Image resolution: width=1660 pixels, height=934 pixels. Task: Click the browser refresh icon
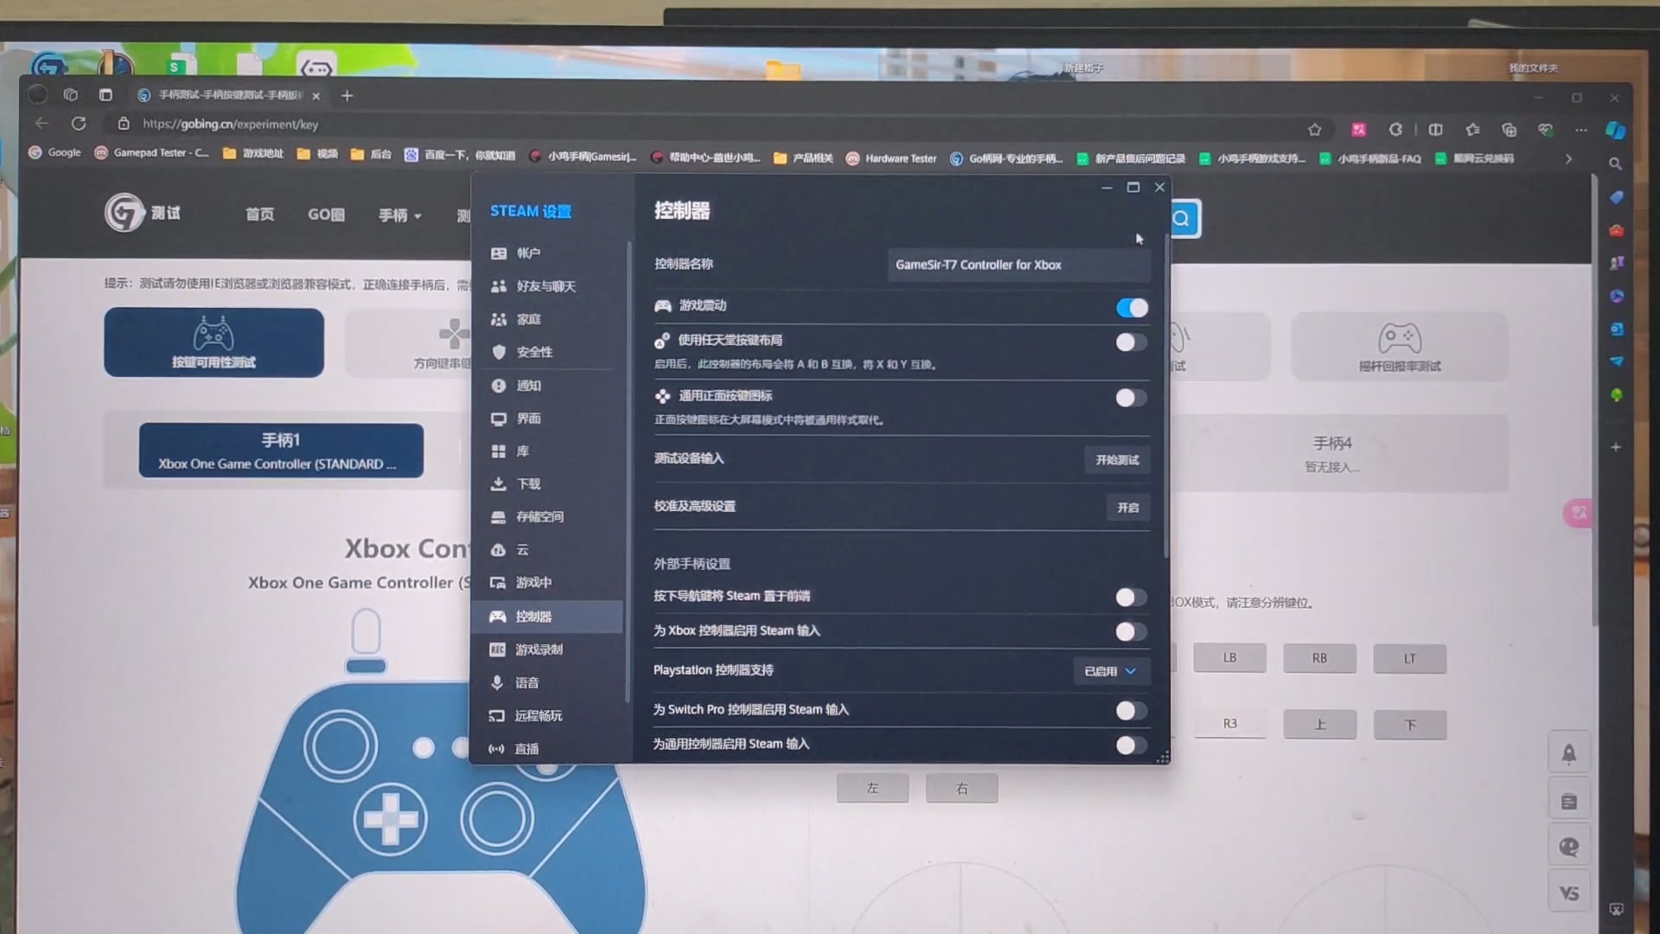[79, 124]
